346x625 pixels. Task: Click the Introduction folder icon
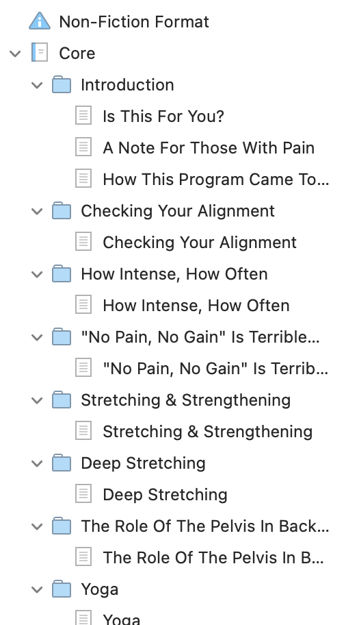coord(62,84)
